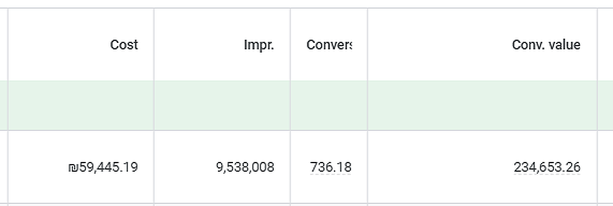Image resolution: width=613 pixels, height=206 pixels.
Task: Sort by the Conv. value column header
Action: 546,45
